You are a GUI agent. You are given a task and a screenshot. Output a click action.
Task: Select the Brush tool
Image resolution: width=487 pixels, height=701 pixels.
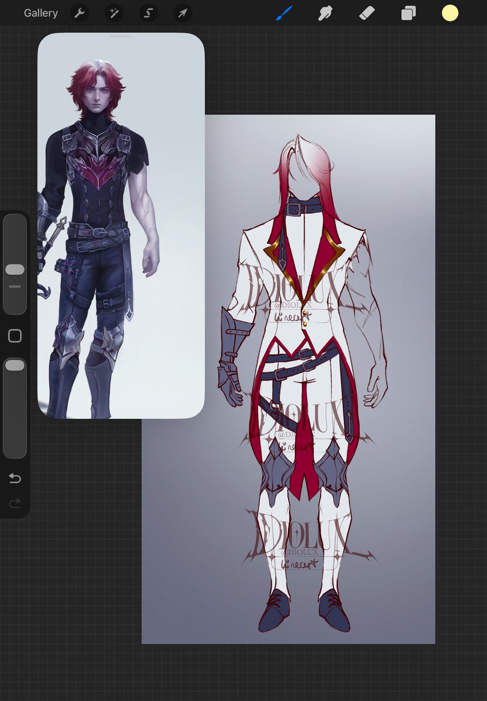283,13
